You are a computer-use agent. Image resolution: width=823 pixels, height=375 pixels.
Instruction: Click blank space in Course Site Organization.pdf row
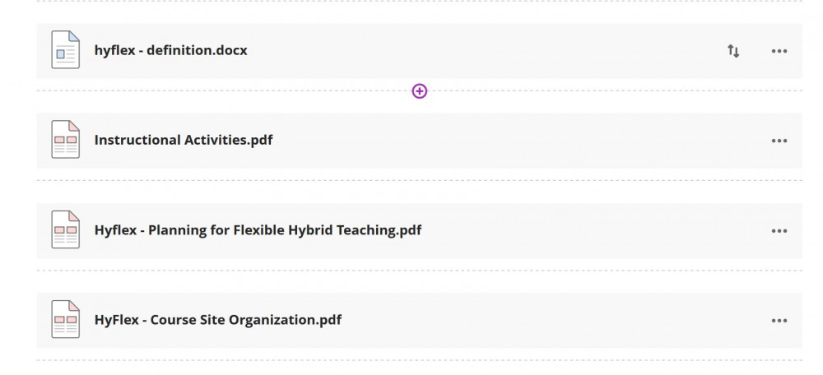click(x=551, y=321)
